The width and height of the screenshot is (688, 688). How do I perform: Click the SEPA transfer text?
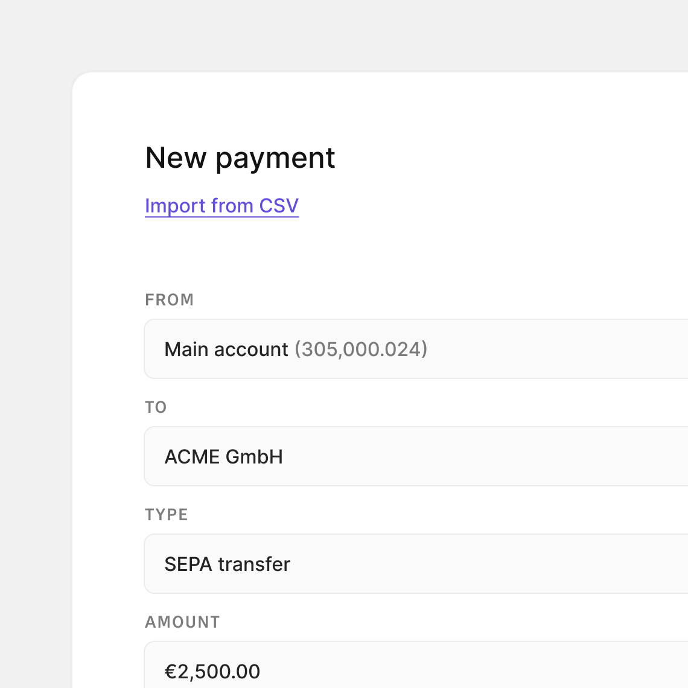(x=227, y=564)
